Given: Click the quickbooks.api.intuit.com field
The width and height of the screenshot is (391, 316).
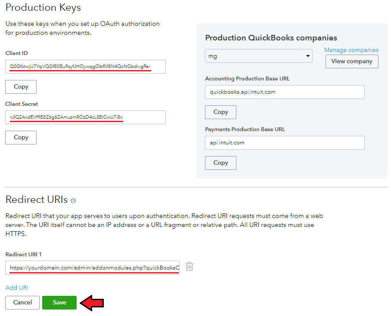Looking at the screenshot, I should 285,92.
